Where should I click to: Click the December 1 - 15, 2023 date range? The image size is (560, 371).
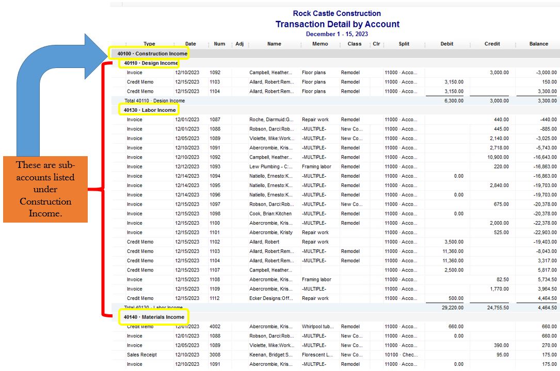coord(337,34)
